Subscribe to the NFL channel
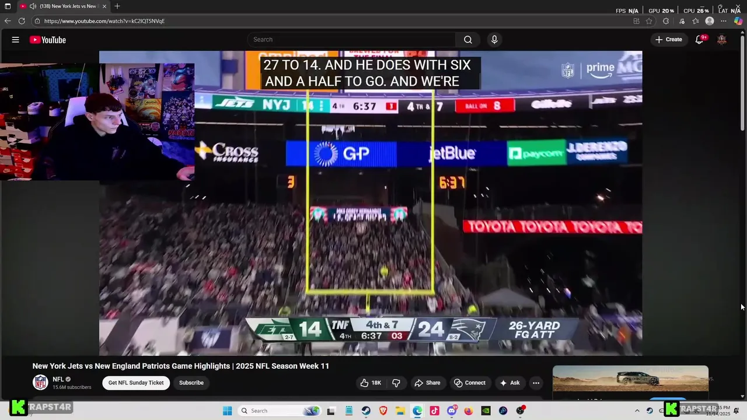The height and width of the screenshot is (420, 747). (x=191, y=383)
